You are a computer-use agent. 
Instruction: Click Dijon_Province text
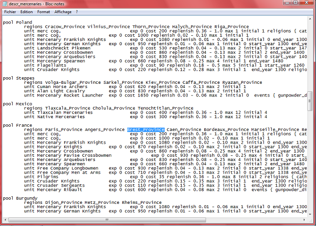coord(64,202)
